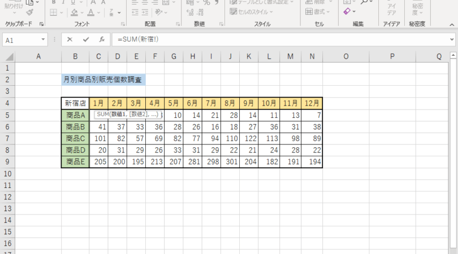Viewport: 458px width, 254px height.
Task: Select row 10 header
Action: tap(7, 174)
